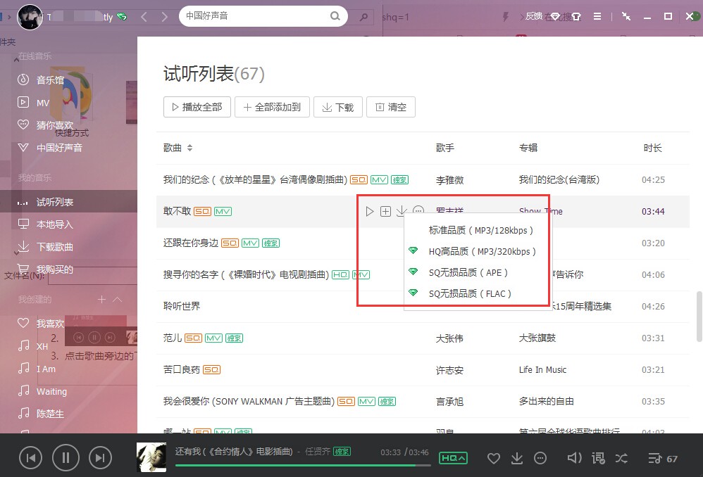Toggle shuffle play mode
703x477 pixels.
pyautogui.click(x=621, y=458)
